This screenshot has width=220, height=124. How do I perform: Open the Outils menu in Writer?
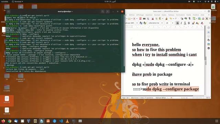tap(189, 15)
